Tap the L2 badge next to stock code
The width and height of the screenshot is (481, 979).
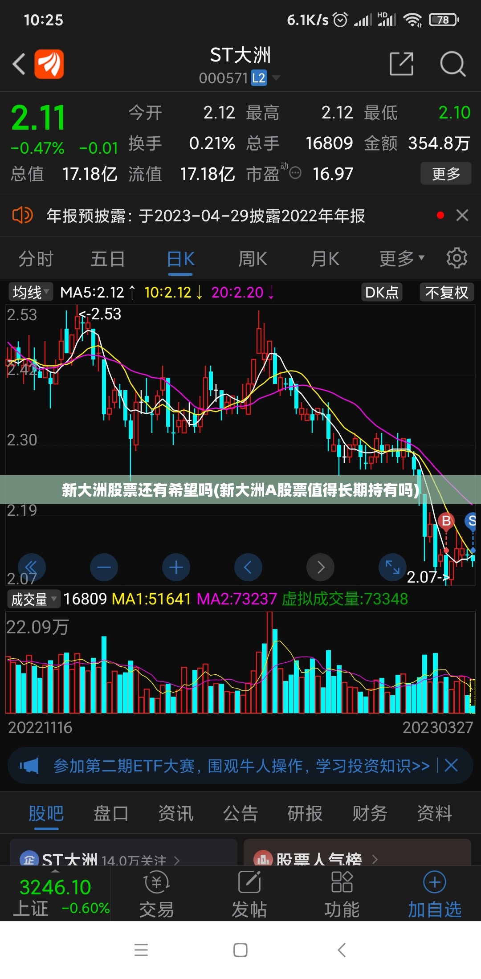pyautogui.click(x=259, y=78)
